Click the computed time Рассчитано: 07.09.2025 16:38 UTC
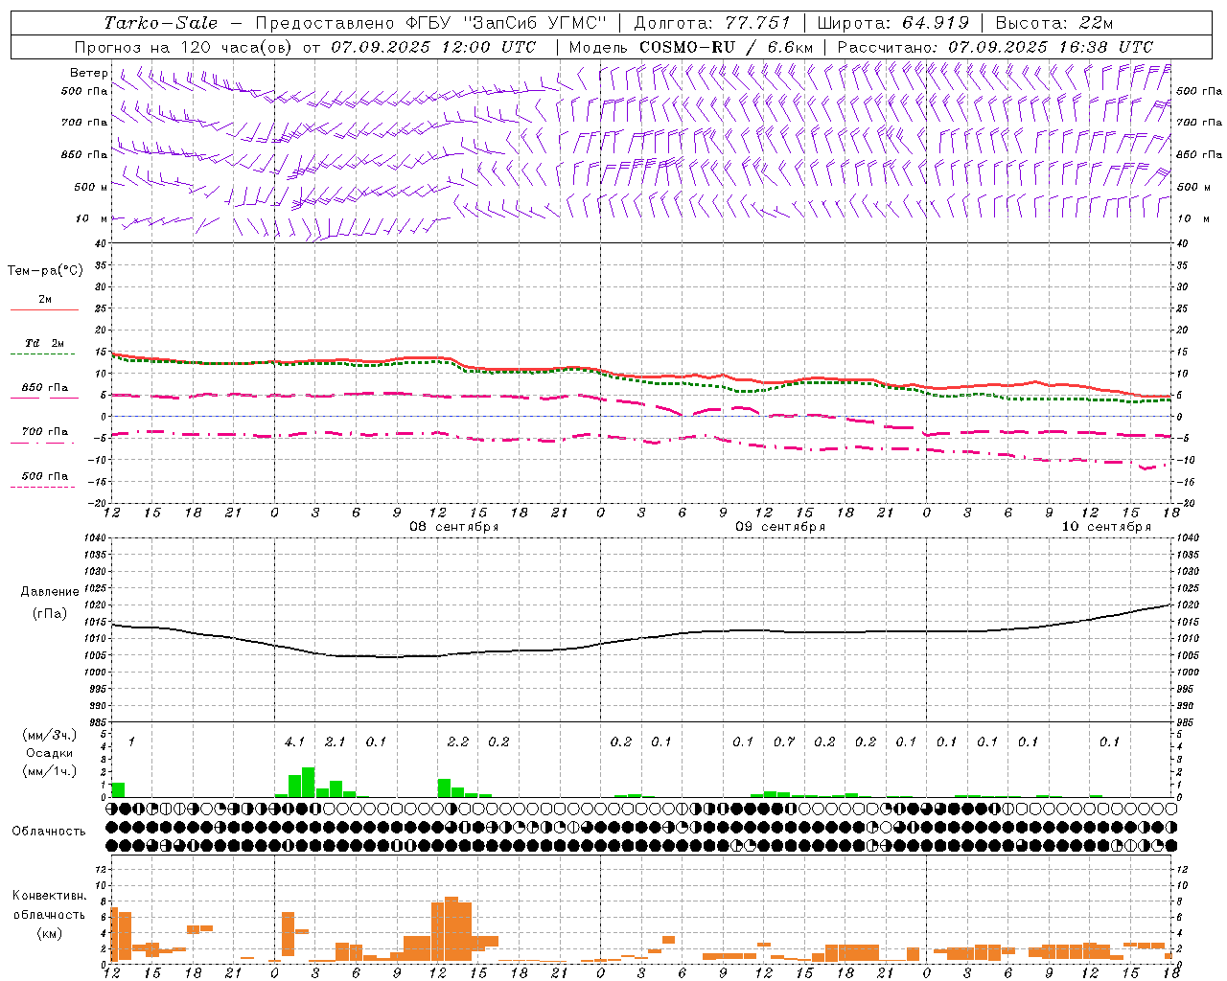Screen dimensions: 1227x981 [995, 47]
